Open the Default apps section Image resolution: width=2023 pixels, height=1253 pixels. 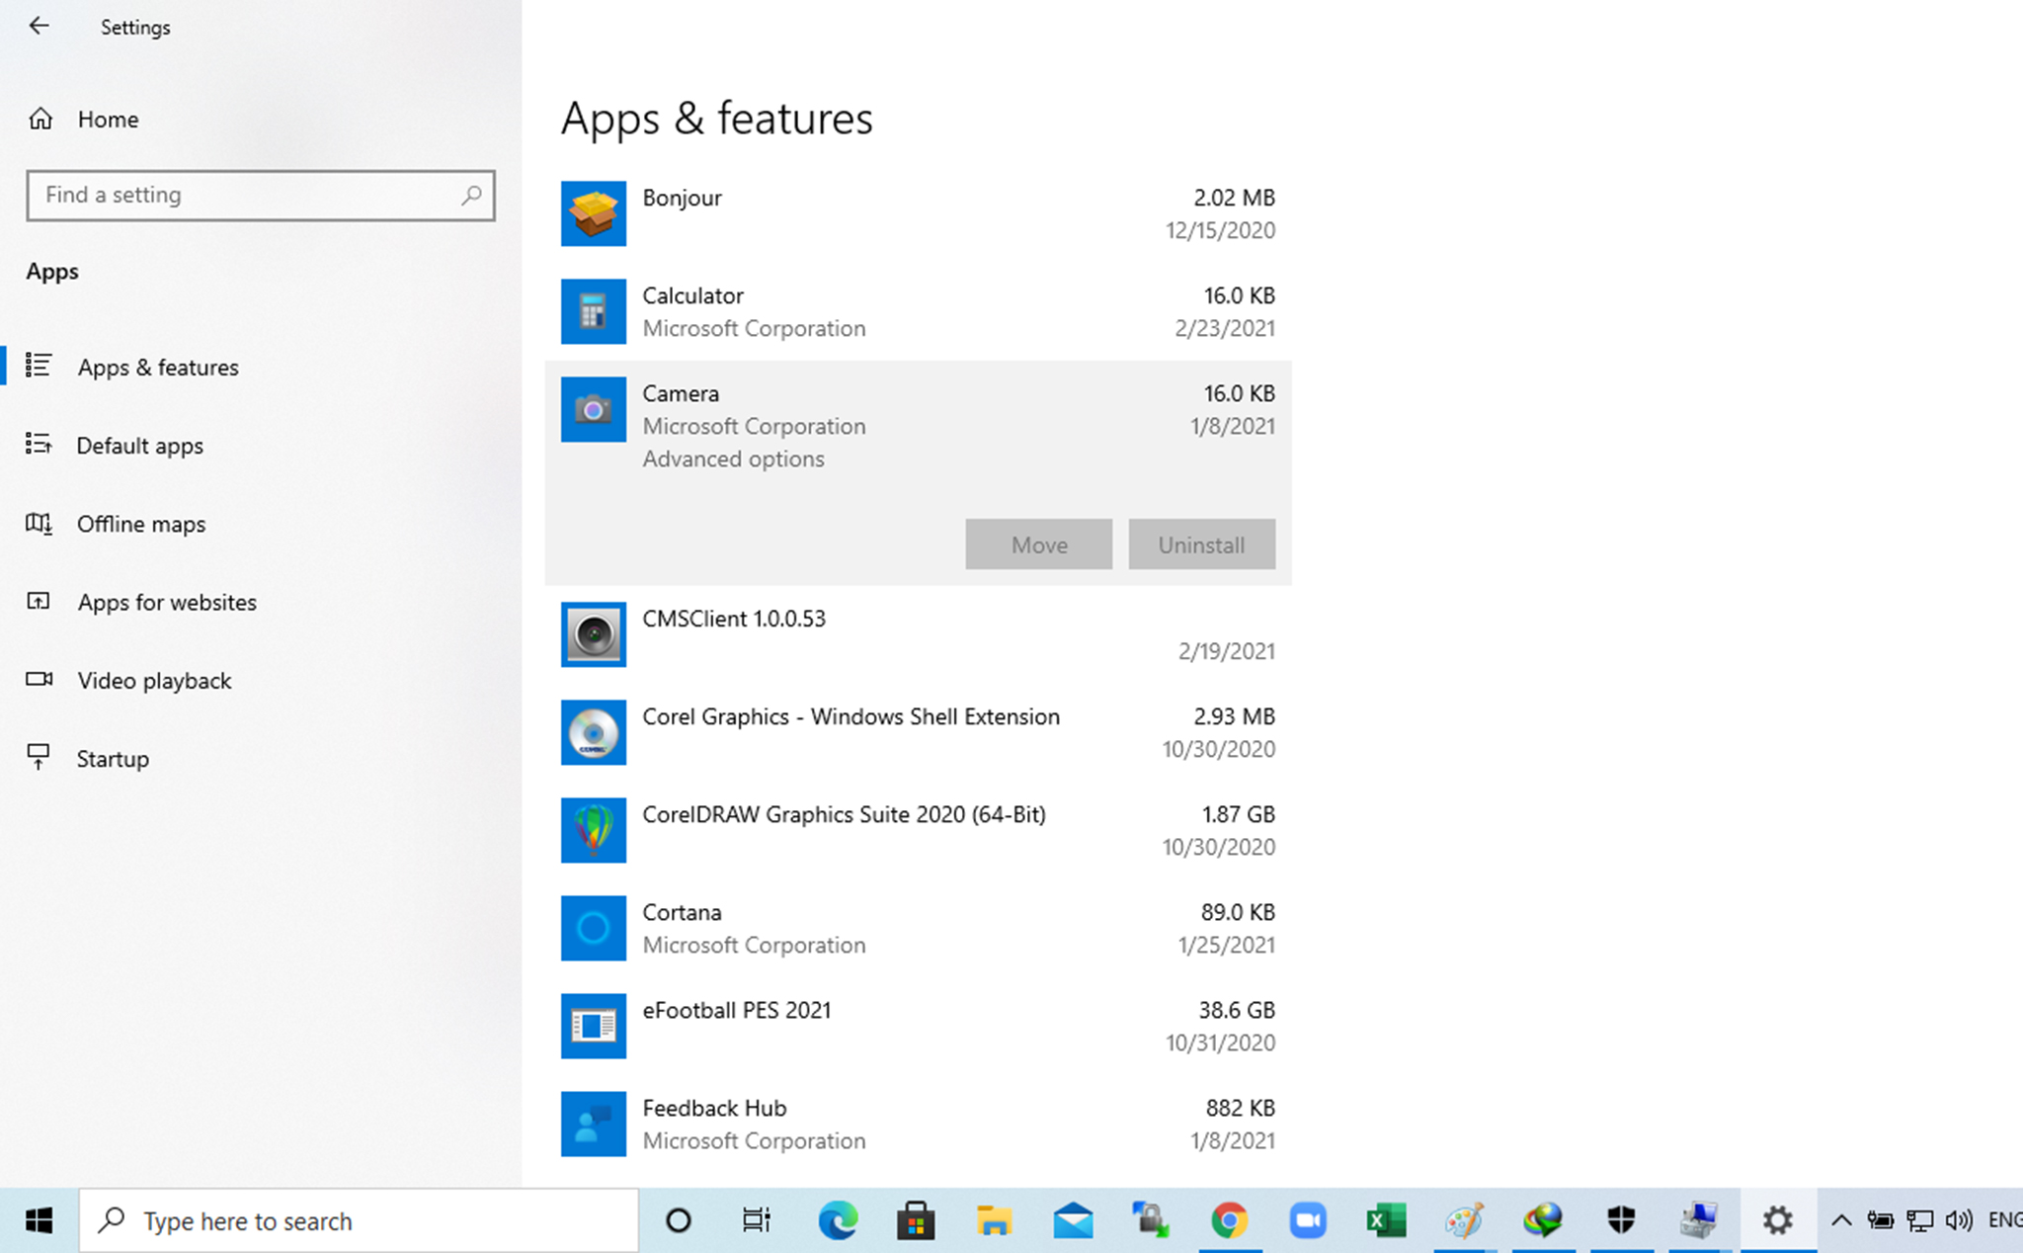point(139,446)
